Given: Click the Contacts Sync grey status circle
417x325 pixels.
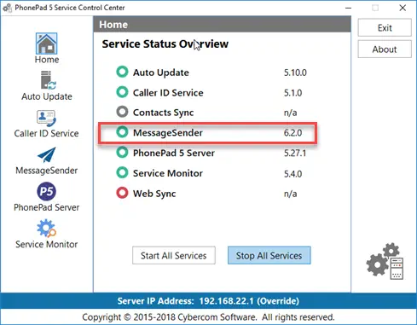Looking at the screenshot, I should tap(122, 112).
